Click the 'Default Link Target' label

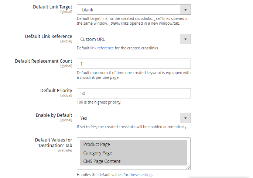[x=52, y=7]
